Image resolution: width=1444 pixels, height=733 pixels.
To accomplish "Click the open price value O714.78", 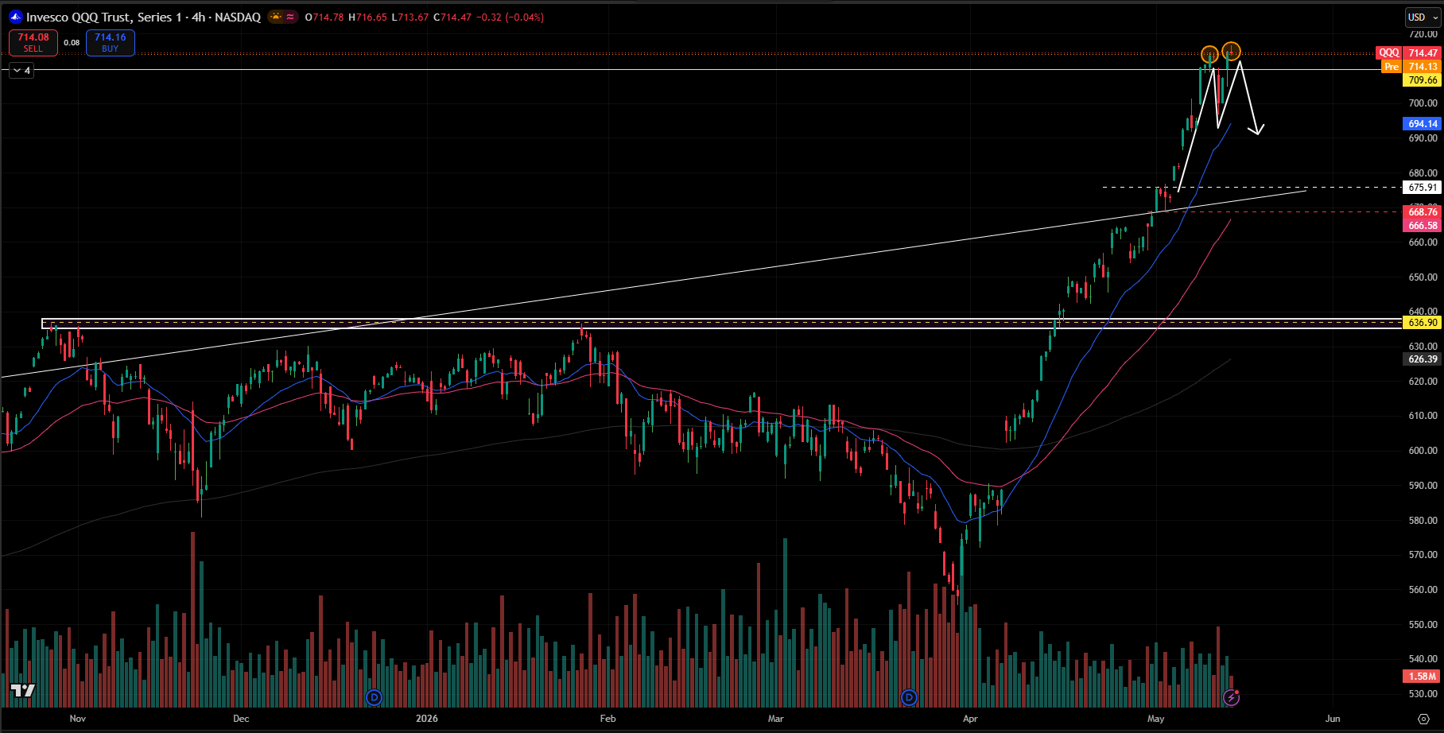I will pos(324,17).
